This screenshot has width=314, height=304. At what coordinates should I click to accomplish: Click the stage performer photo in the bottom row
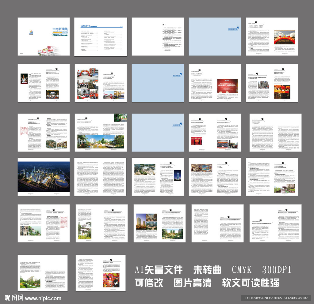tap(111, 280)
